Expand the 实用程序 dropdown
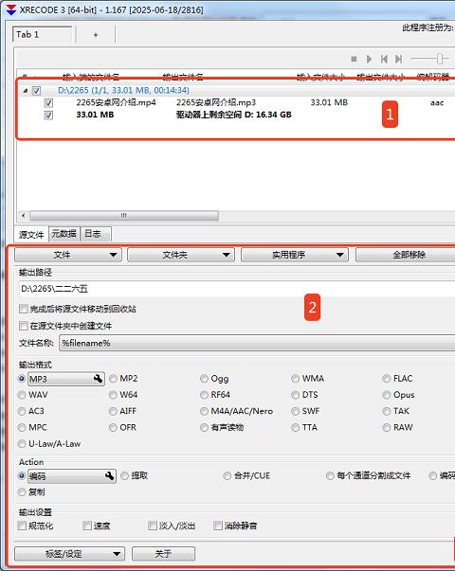This screenshot has width=455, height=571. point(295,255)
